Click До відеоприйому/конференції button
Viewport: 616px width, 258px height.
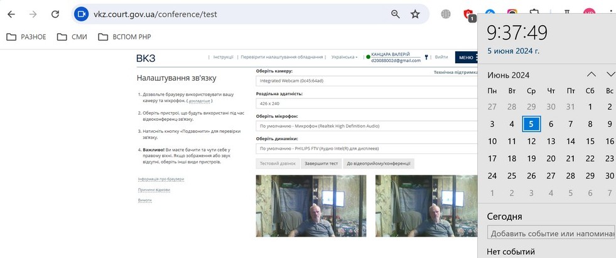click(x=378, y=163)
